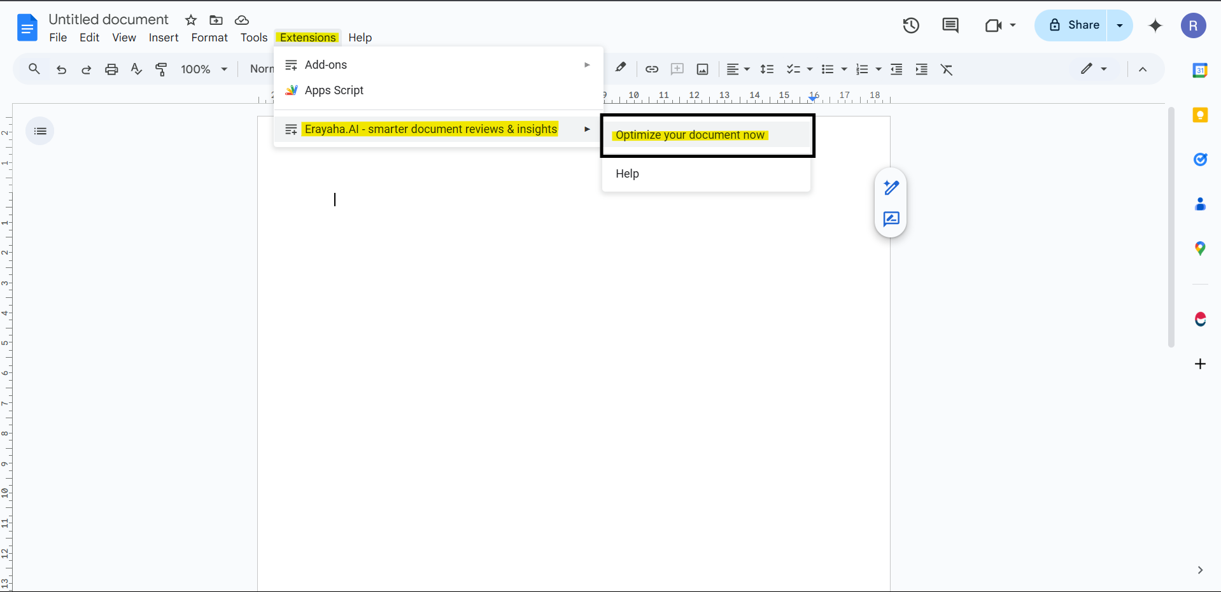Open the Tools menu
The image size is (1221, 592).
click(254, 38)
